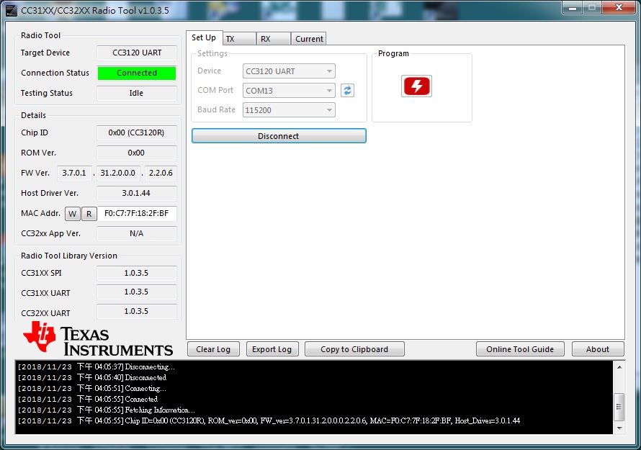Screen dimensions: 641x450
Task: Close the Radio Tool window
Action: pyautogui.click(x=619, y=7)
